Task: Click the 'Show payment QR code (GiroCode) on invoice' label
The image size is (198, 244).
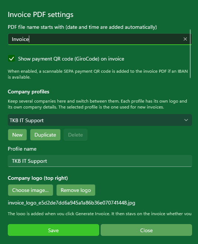Action: 71,59
